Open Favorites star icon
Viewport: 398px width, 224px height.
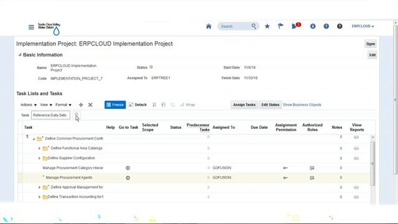(267, 26)
